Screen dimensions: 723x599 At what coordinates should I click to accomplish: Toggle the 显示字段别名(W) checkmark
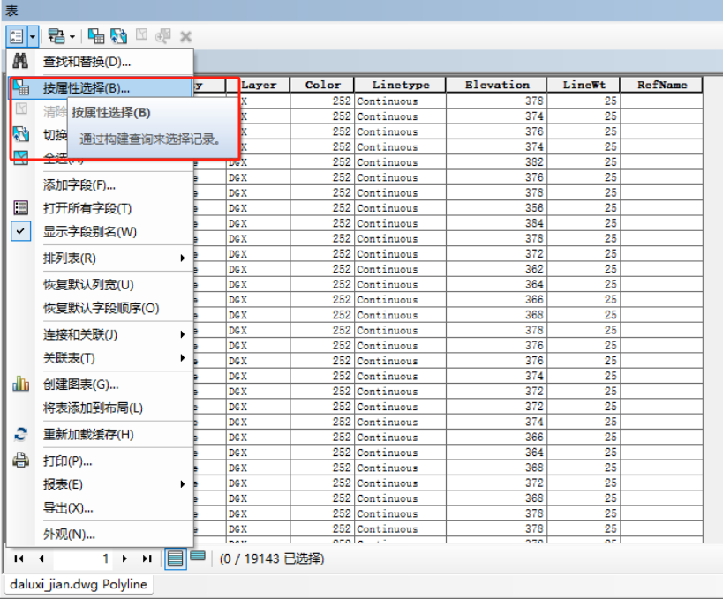tap(21, 231)
